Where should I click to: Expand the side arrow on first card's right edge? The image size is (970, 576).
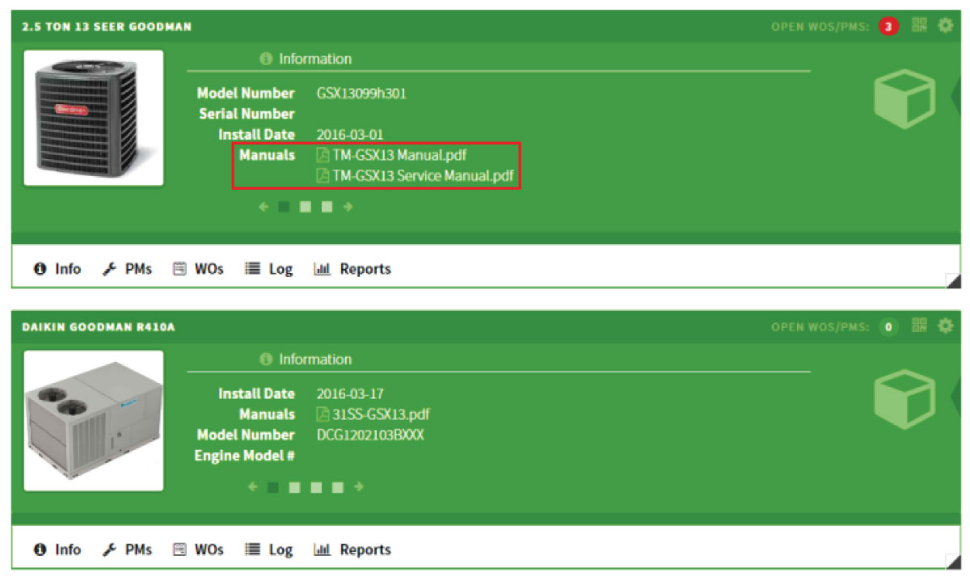coord(956,94)
